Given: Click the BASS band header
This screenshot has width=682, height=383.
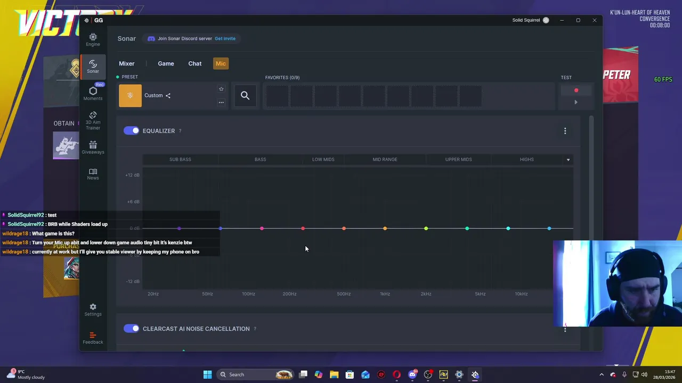Looking at the screenshot, I should (261, 160).
